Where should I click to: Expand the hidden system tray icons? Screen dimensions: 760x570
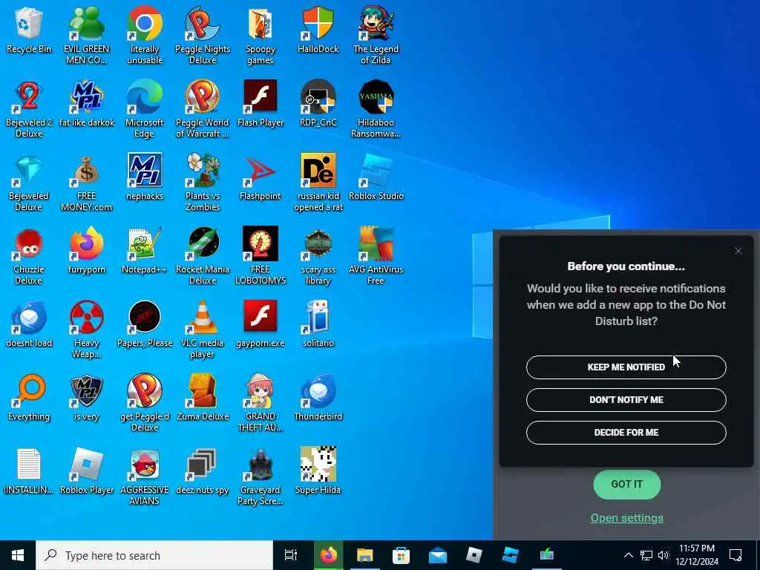pos(628,555)
